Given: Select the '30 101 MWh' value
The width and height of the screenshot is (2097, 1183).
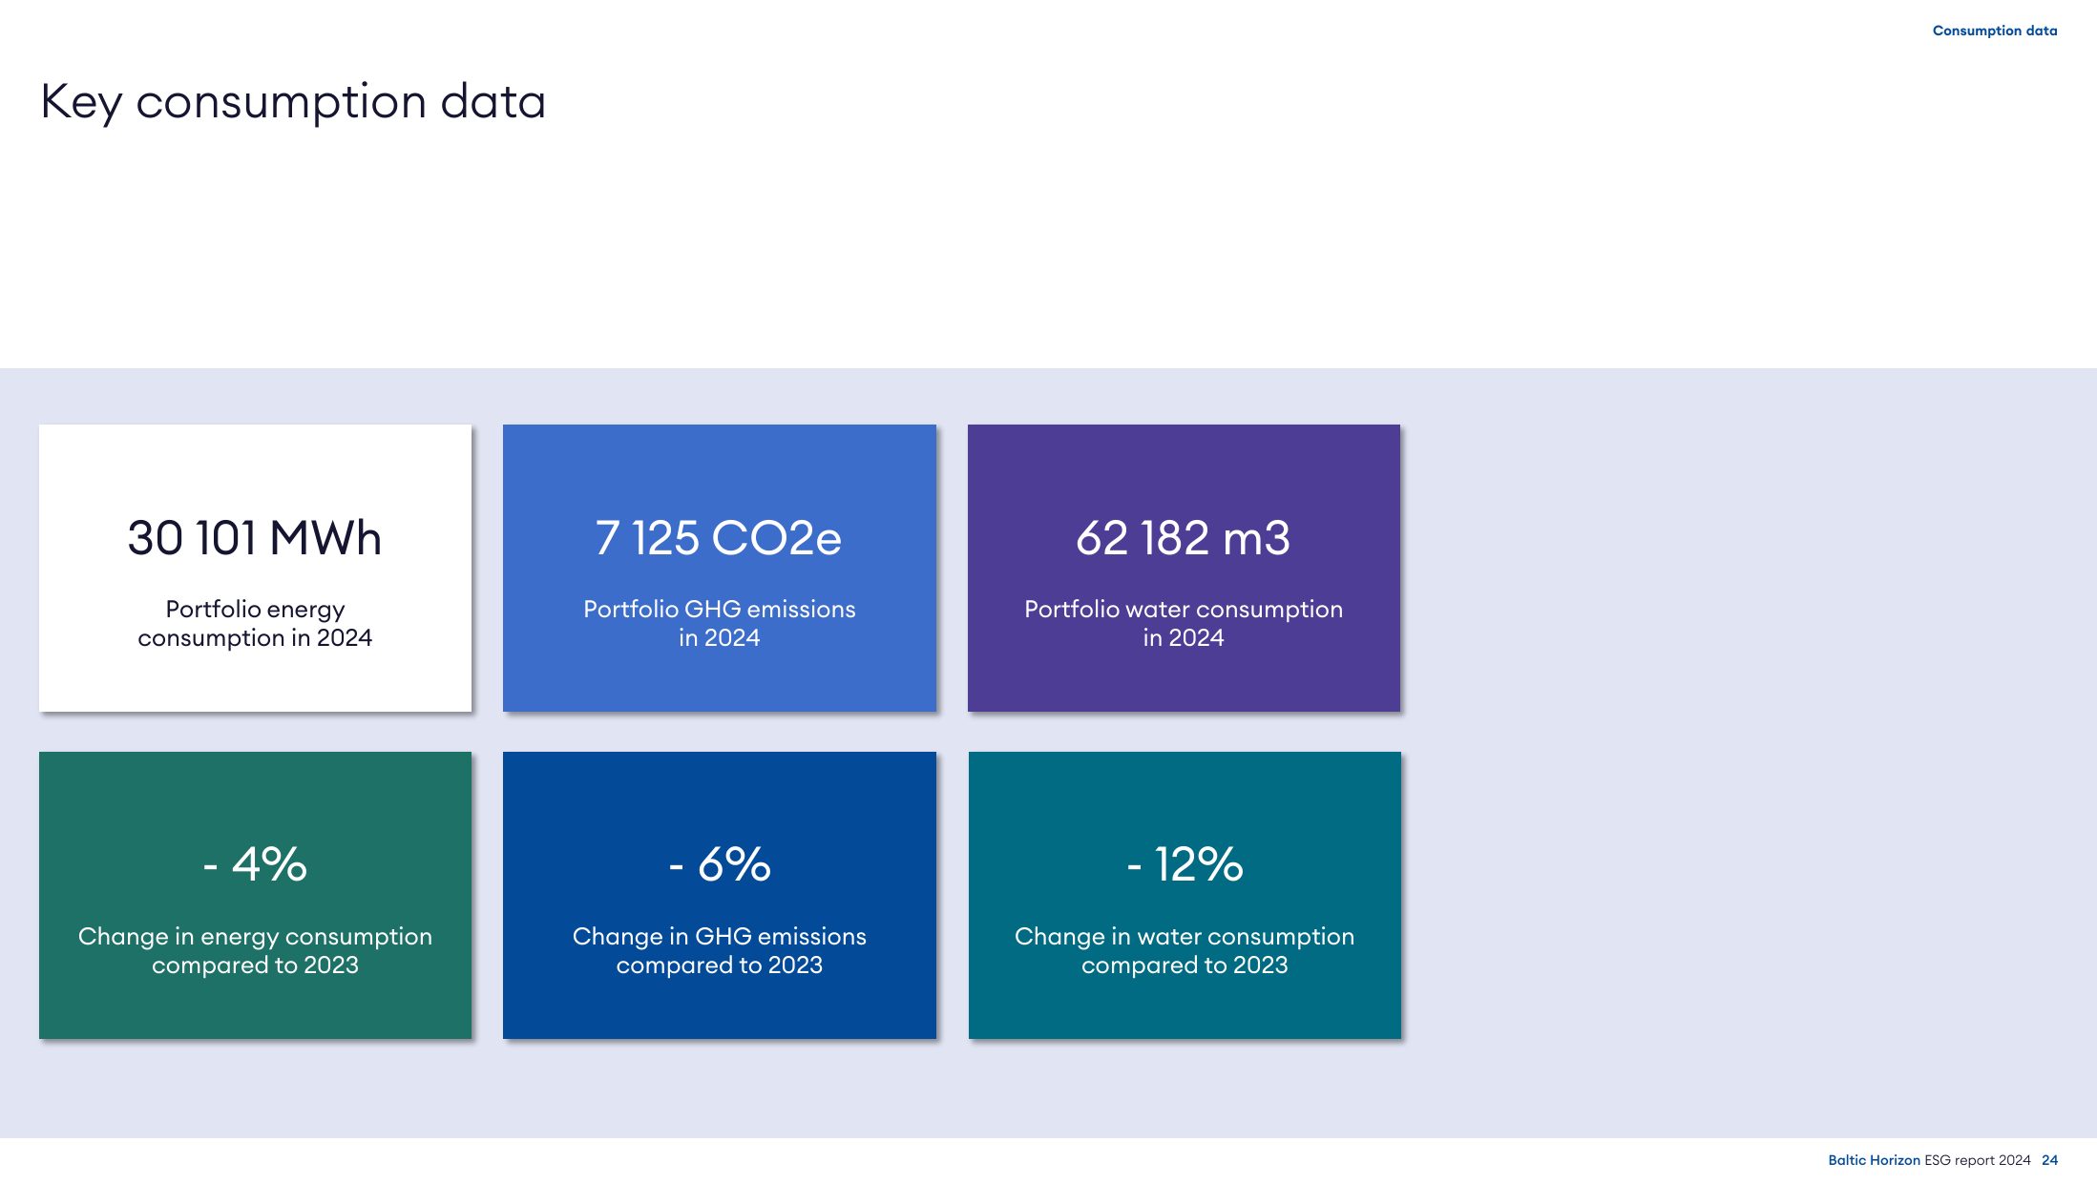Looking at the screenshot, I should click(255, 537).
